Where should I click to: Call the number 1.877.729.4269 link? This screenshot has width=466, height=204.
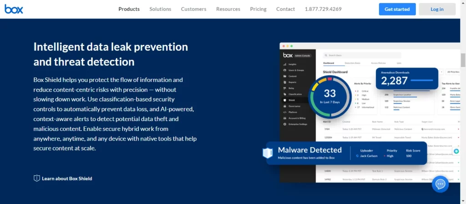(x=323, y=9)
